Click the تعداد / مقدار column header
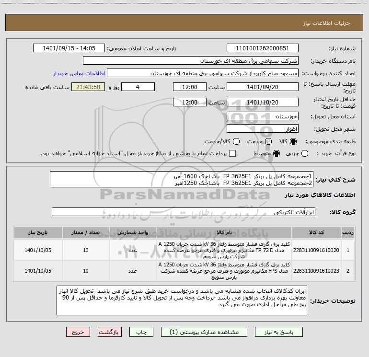The height and width of the screenshot is (357, 369). [x=86, y=233]
